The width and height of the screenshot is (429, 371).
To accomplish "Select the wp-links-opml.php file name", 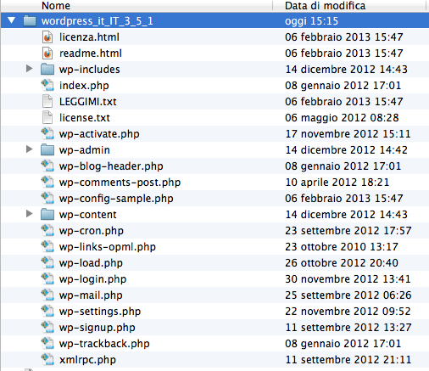I will point(108,247).
